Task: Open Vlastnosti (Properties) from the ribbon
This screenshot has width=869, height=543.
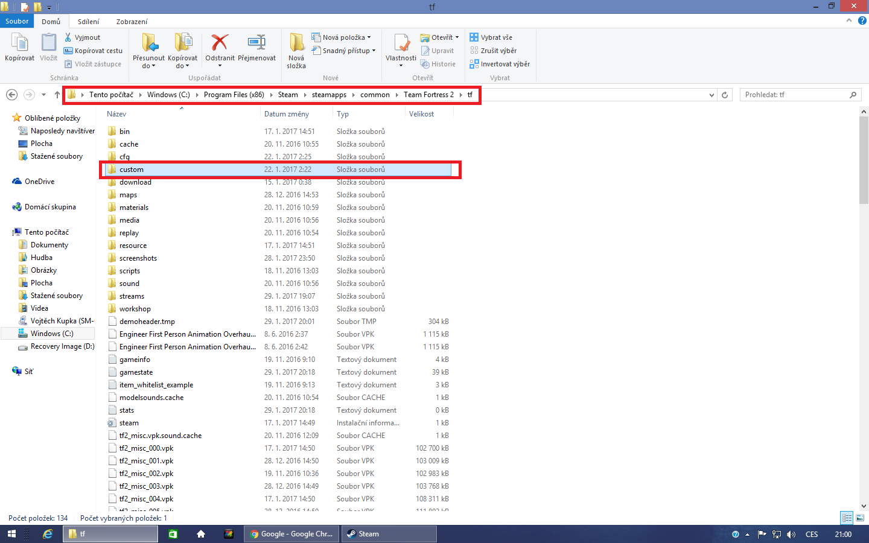Action: (x=401, y=51)
